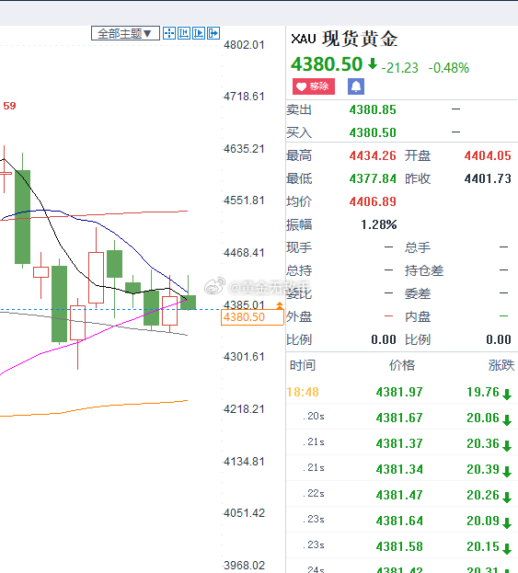Click tick price 4381.97
This screenshot has width=518, height=573.
[x=399, y=392]
